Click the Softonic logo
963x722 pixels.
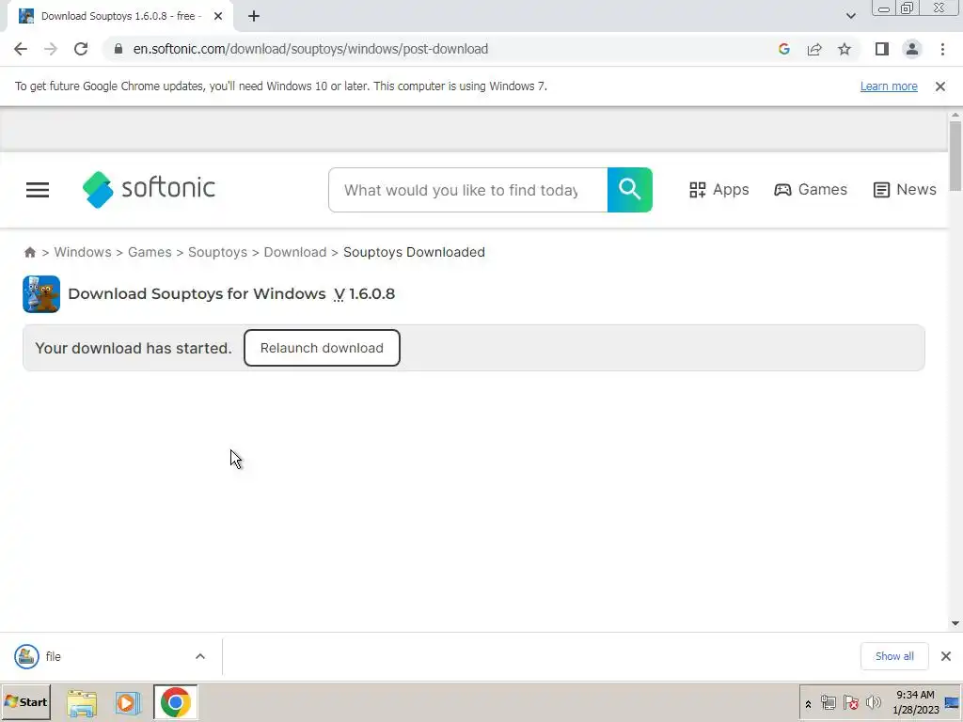tap(149, 189)
